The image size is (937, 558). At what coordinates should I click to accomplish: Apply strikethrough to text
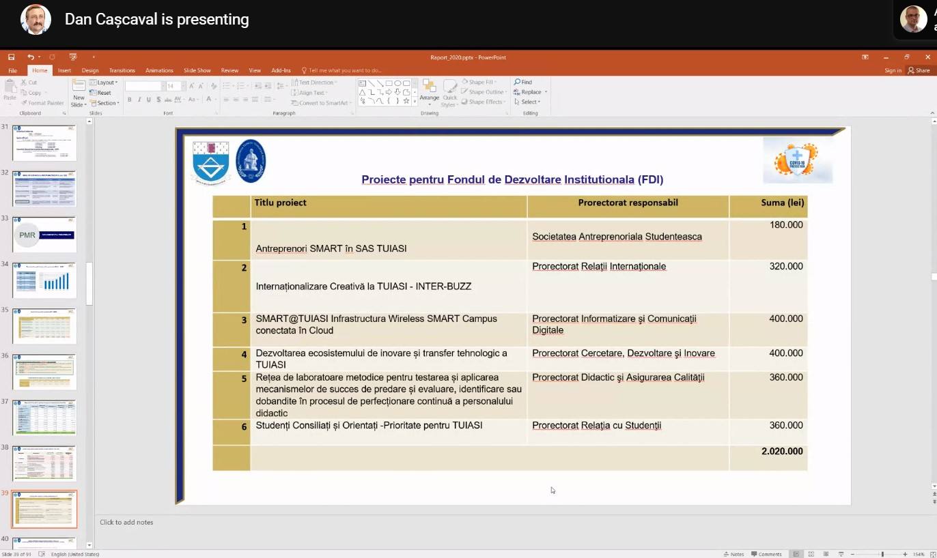[x=167, y=100]
